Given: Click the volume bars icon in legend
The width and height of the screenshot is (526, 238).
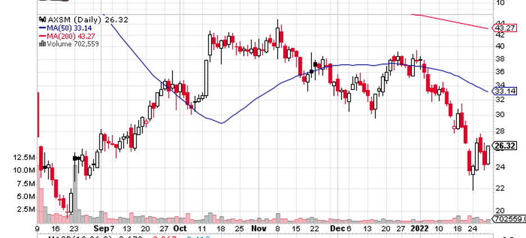Looking at the screenshot, I should click(x=42, y=44).
